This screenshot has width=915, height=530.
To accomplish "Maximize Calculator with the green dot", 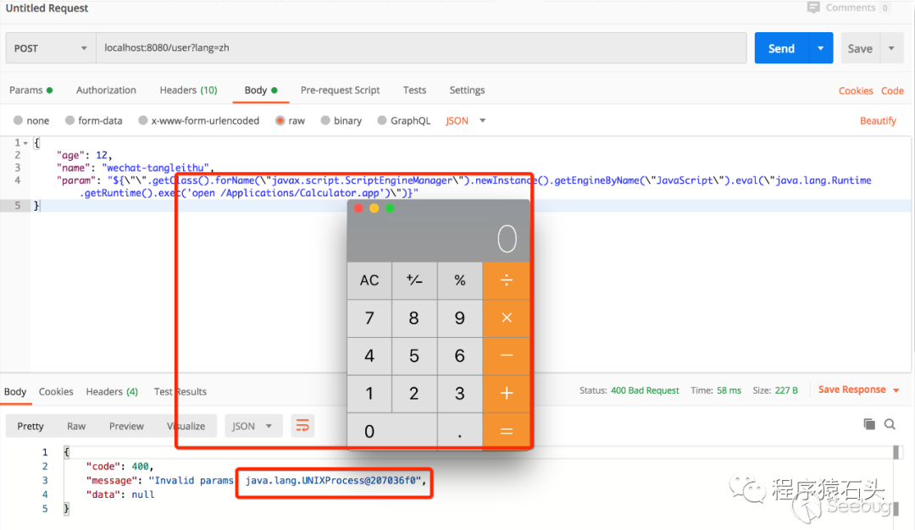I will point(390,209).
